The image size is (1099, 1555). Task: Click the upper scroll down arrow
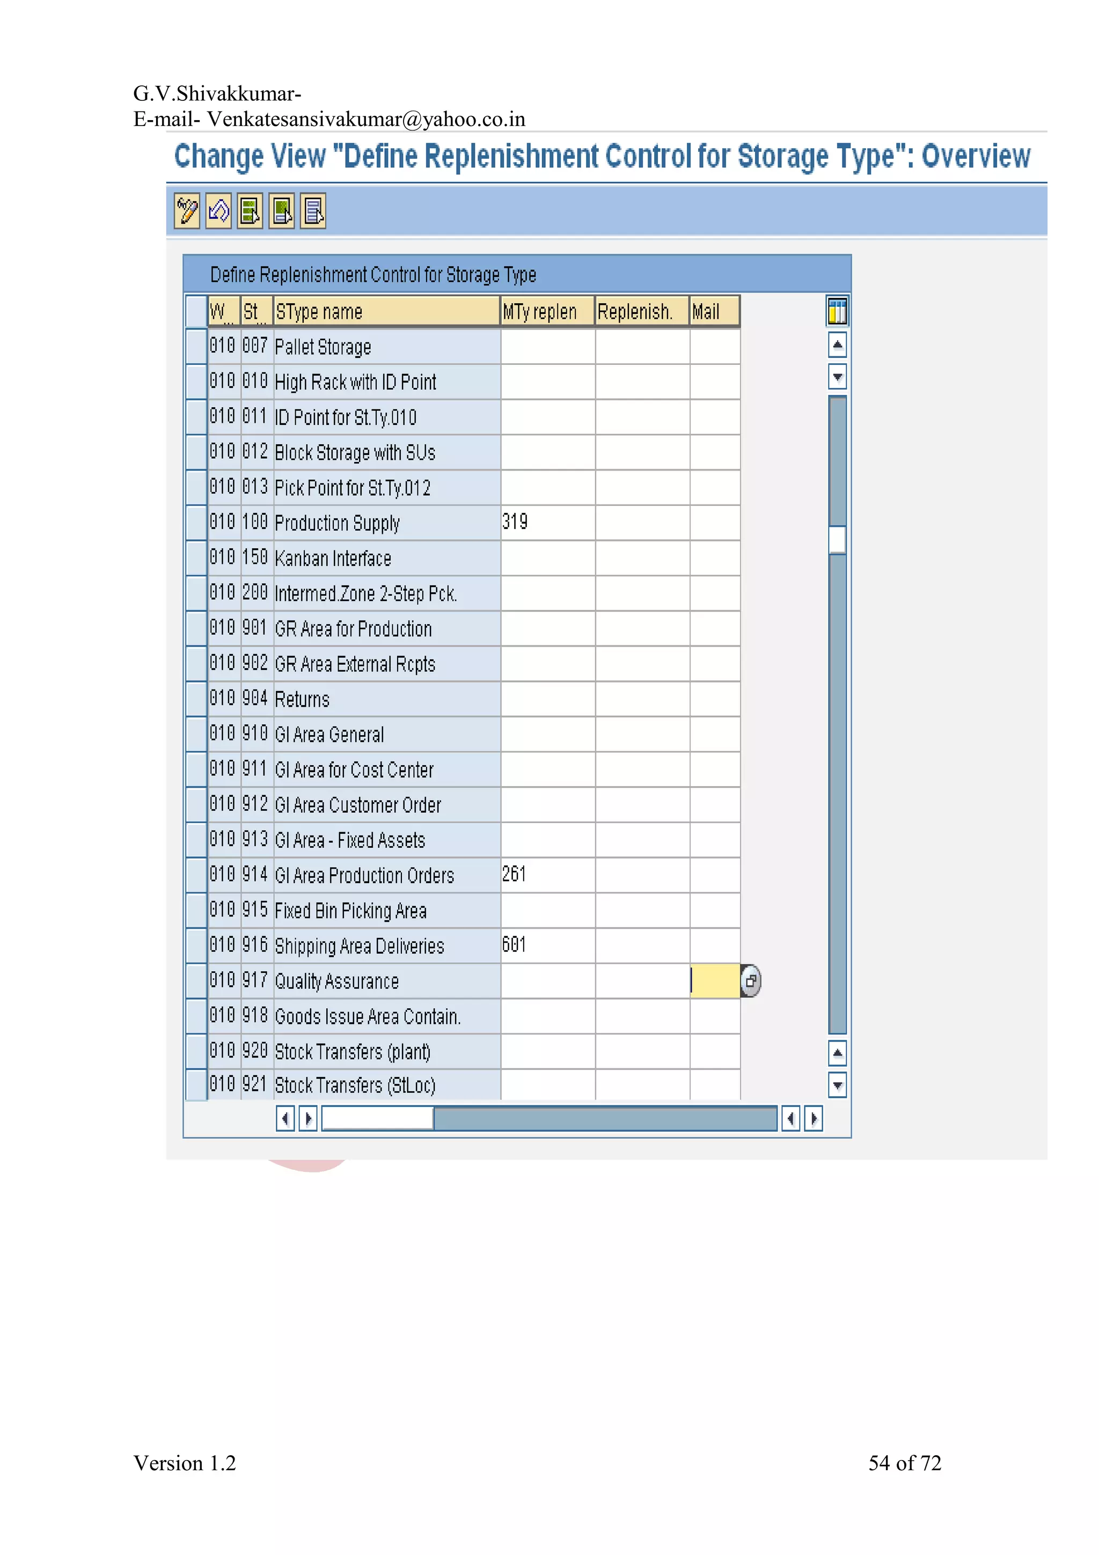838,377
